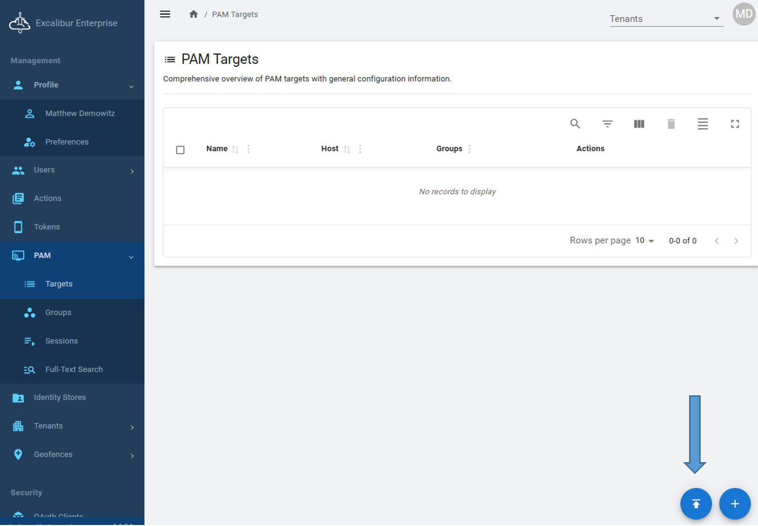Screen dimensions: 758x526
Task: Sort by Name column arrows
Action: pos(235,149)
